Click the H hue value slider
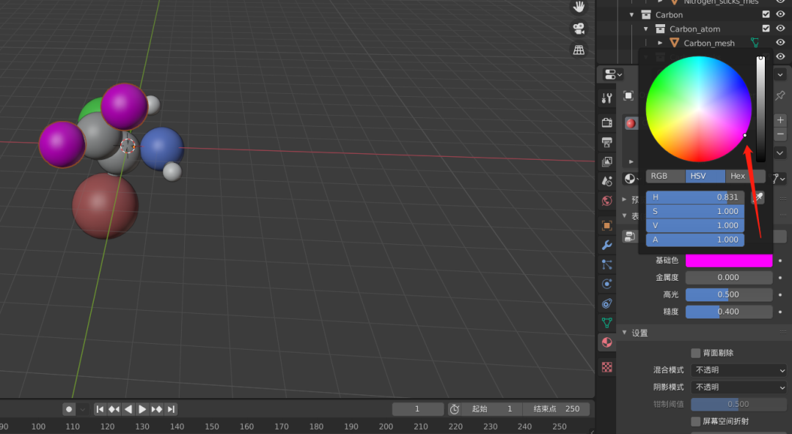The height and width of the screenshot is (434, 792). [695, 197]
